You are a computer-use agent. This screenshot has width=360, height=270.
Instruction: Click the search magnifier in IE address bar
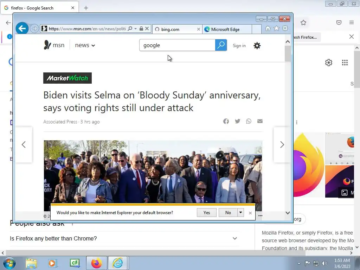[x=130, y=29]
